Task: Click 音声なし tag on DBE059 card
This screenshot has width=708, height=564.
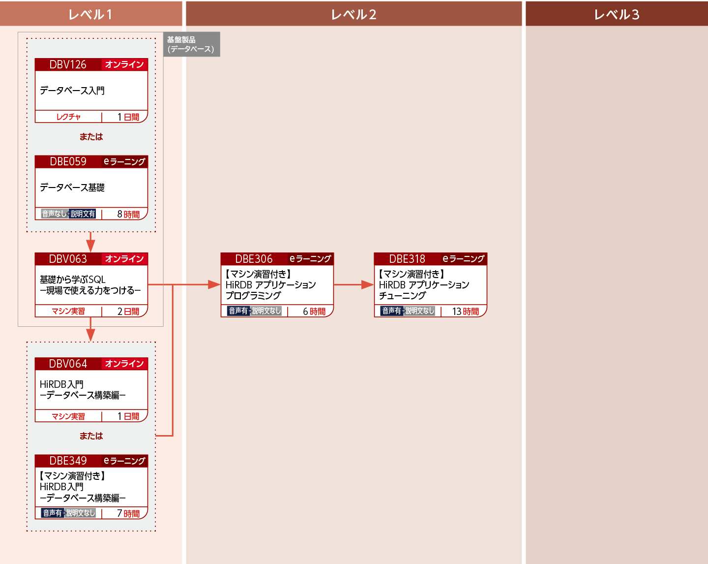Action: tap(54, 214)
